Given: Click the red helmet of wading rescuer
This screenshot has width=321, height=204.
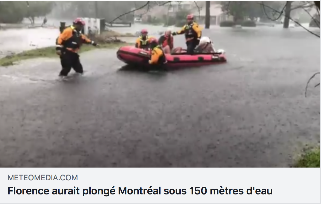Looking at the screenshot, I should point(79,21).
